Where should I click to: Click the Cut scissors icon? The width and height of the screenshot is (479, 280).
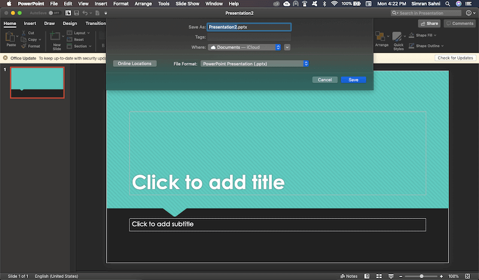[23, 33]
